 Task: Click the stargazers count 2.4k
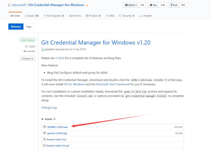tap(163, 5)
